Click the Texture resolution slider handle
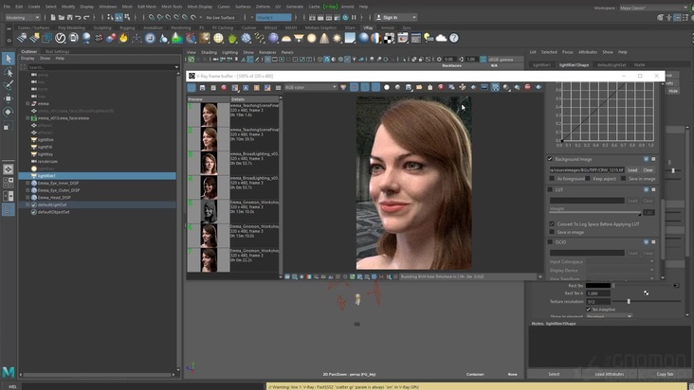The width and height of the screenshot is (694, 390). (629, 301)
